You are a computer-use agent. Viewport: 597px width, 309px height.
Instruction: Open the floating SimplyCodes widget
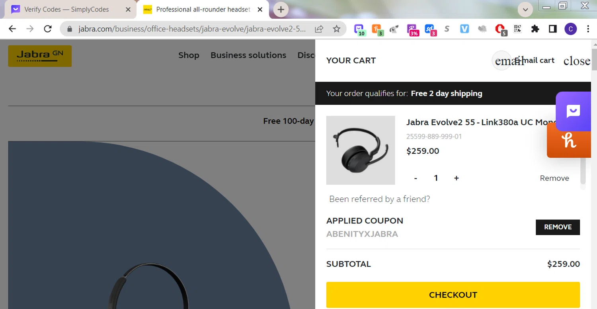click(574, 111)
